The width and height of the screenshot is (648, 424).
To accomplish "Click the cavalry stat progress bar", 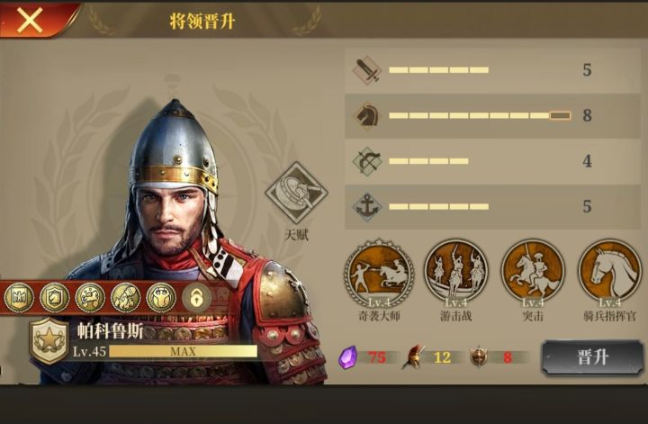I will pos(480,116).
